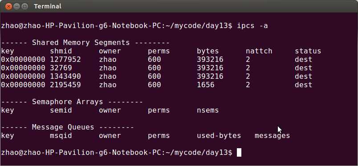
Task: Minimize the Terminal window
Action: [16, 6]
